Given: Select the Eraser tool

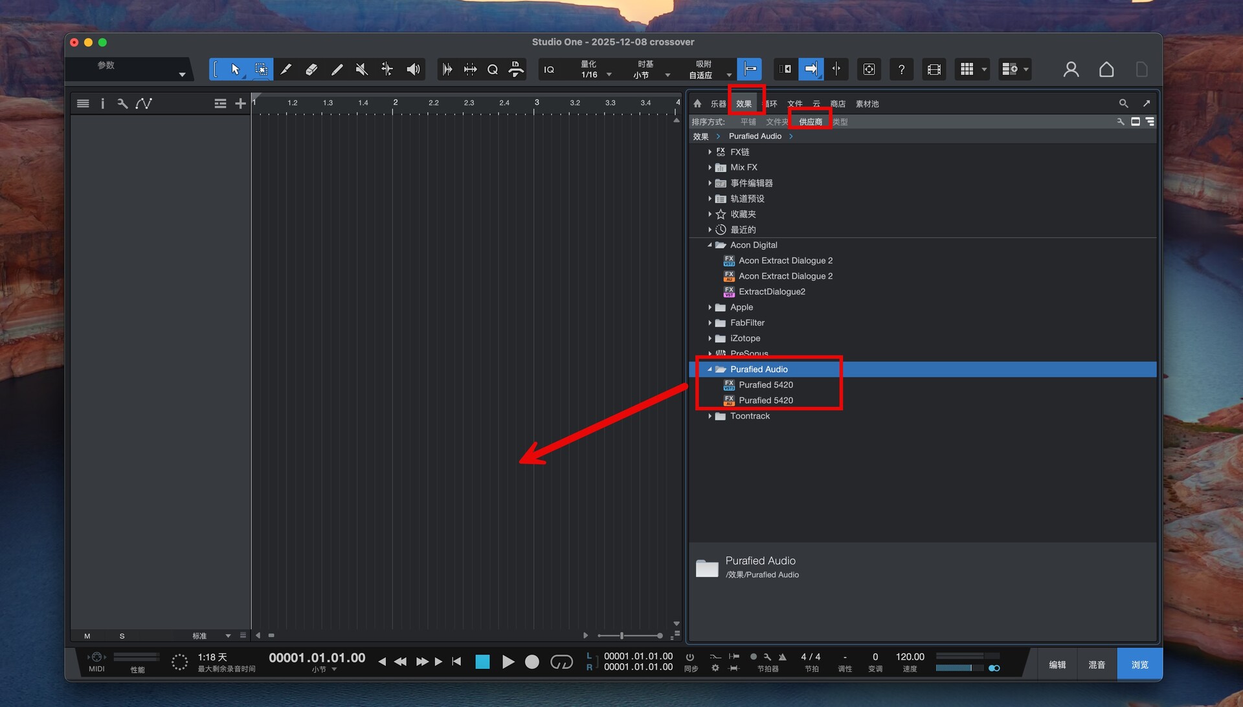Looking at the screenshot, I should coord(311,69).
